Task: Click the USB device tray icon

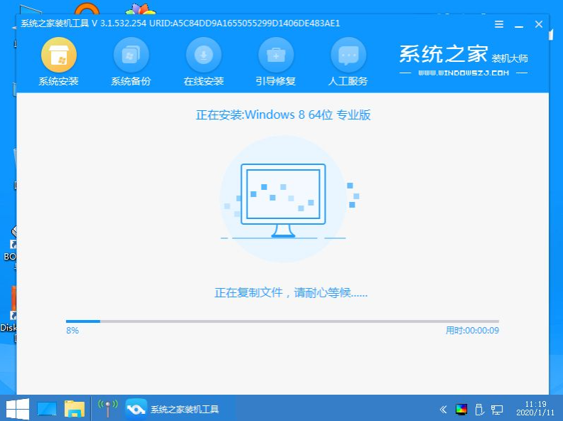Action: [x=480, y=409]
